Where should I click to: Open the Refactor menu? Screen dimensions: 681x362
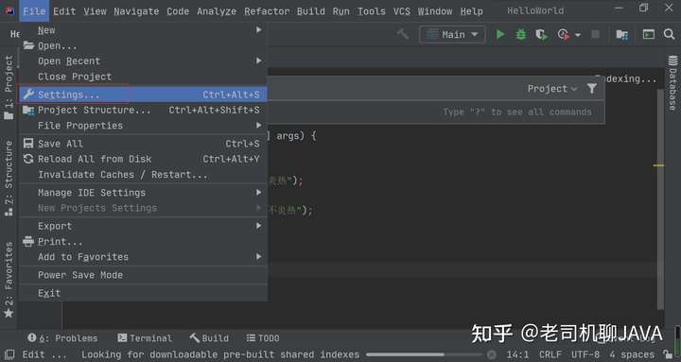point(267,11)
